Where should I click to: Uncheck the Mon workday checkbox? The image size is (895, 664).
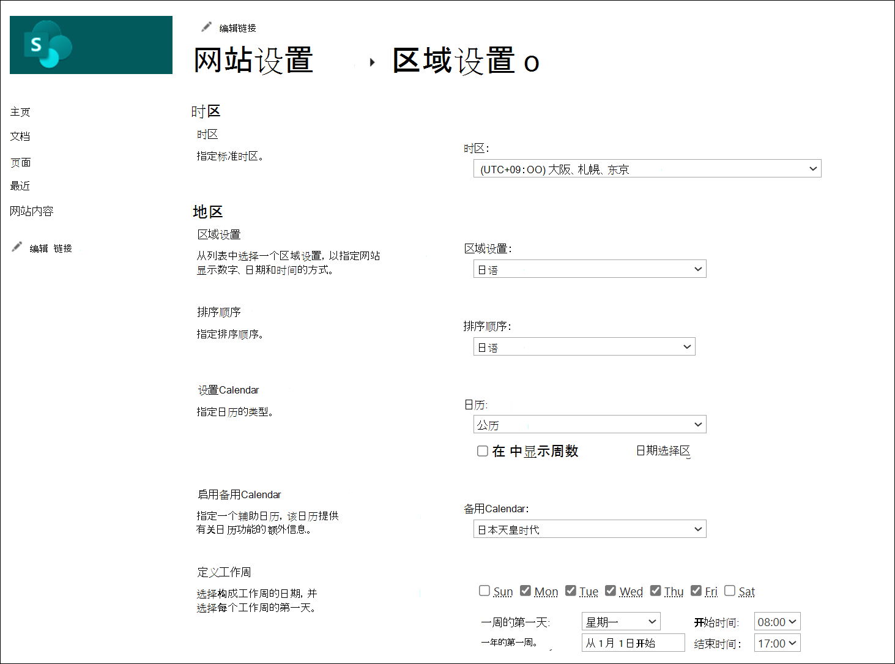[x=525, y=591]
